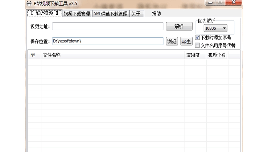Viewport: 267px width, 152px height.
Task: Open the 视频下载管理 tab
Action: 77,14
